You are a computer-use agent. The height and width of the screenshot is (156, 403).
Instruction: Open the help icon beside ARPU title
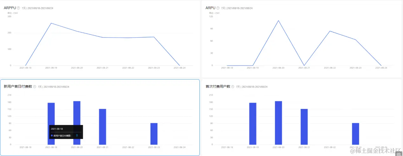[218, 8]
